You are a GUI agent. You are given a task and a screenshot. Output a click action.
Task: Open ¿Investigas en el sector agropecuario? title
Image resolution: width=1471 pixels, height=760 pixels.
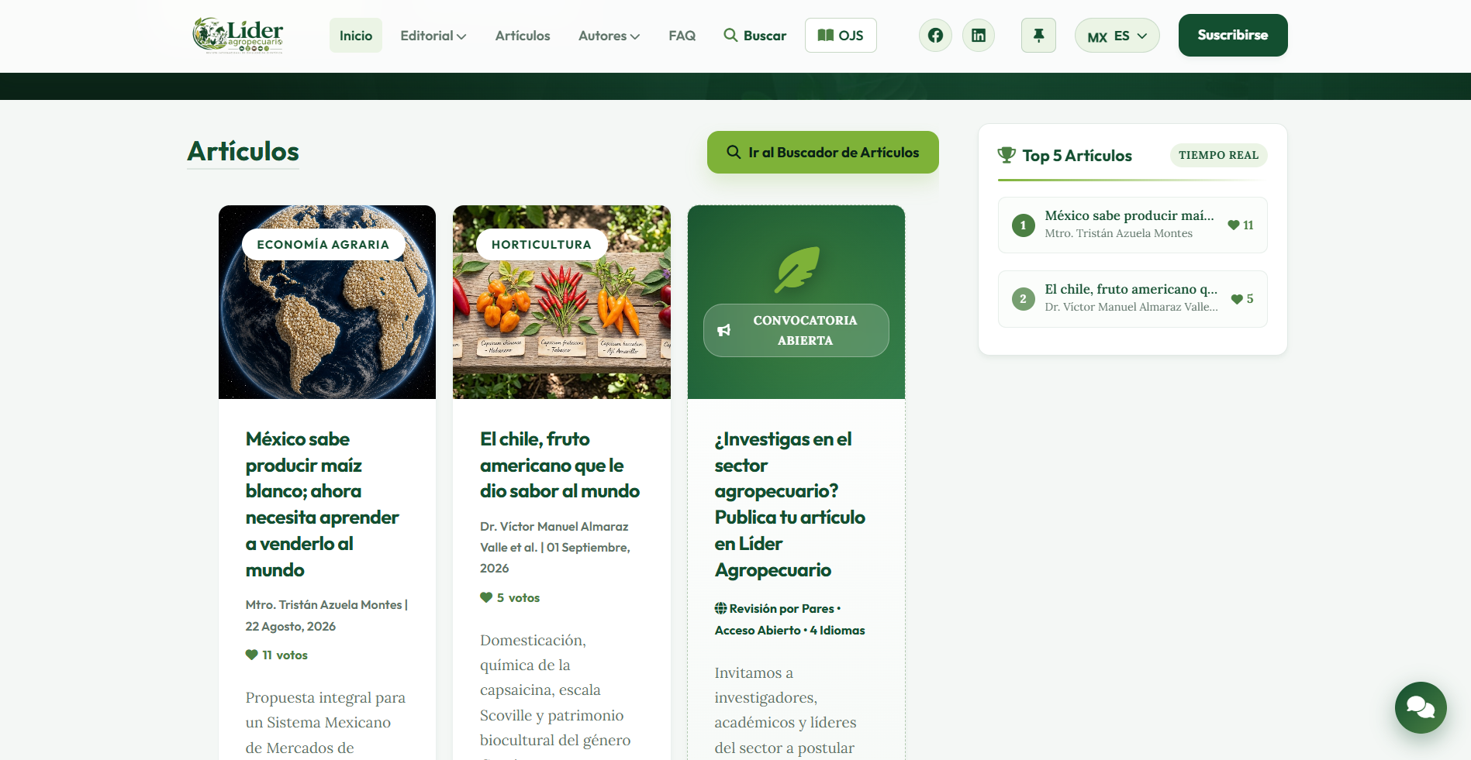pos(790,504)
